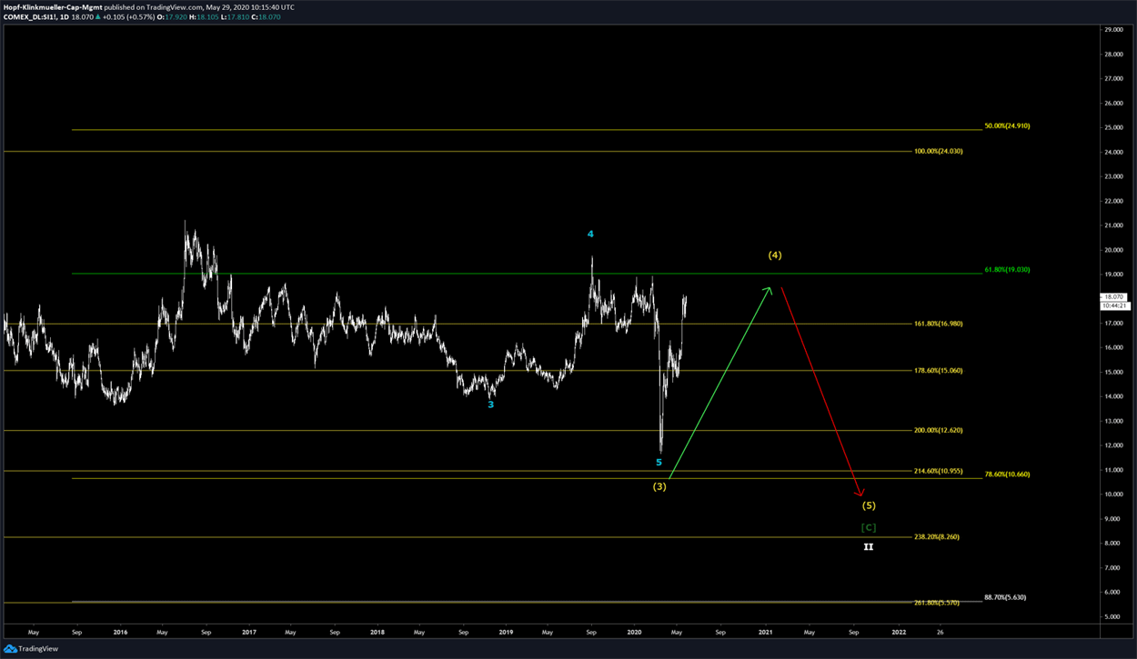Viewport: 1137px width, 659px height.
Task: Select the green [C] wave label
Action: click(869, 528)
